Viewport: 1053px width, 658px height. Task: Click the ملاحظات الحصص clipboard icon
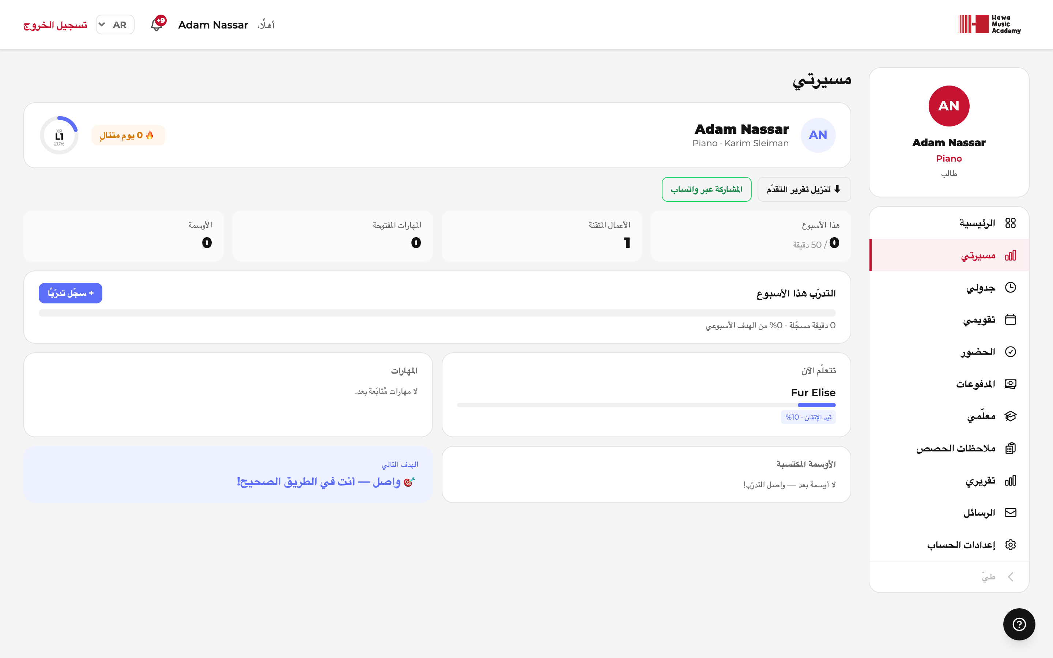coord(1010,448)
